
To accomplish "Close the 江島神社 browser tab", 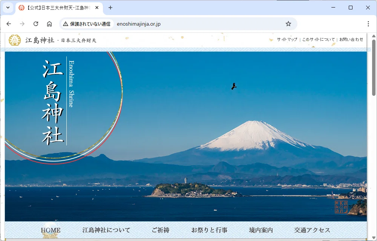I will click(97, 8).
